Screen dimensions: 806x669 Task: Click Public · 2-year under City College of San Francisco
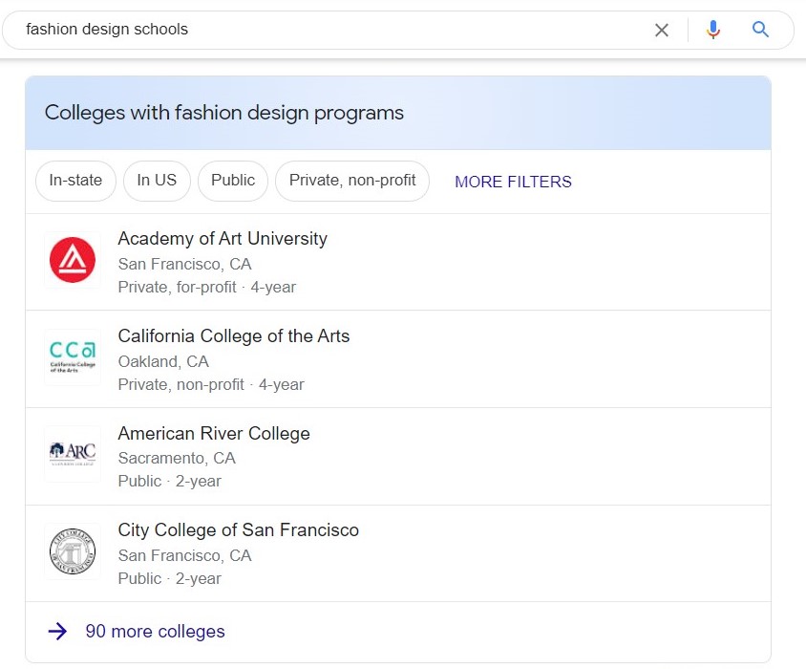170,579
